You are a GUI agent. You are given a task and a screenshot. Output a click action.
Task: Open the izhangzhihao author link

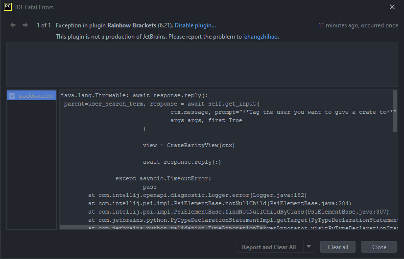pyautogui.click(x=260, y=37)
